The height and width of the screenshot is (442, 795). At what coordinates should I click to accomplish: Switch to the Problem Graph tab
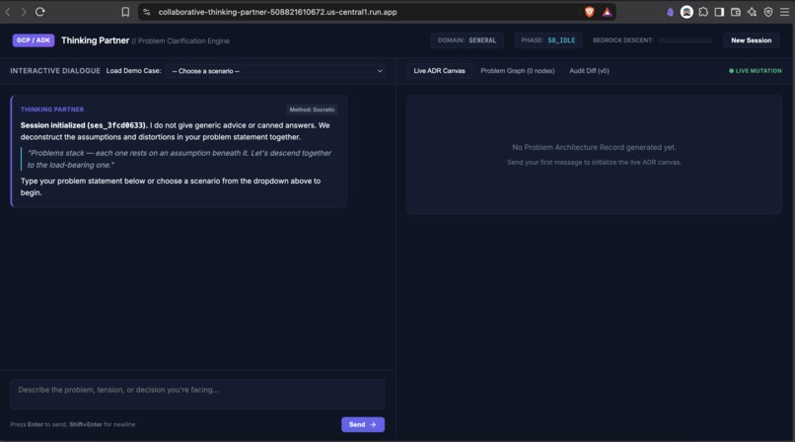[518, 70]
